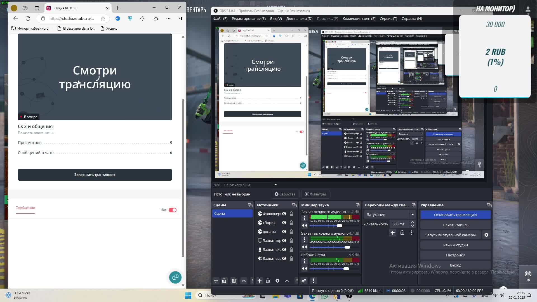Open Вид menu in OBS
This screenshot has width=537, height=302.
[276, 18]
